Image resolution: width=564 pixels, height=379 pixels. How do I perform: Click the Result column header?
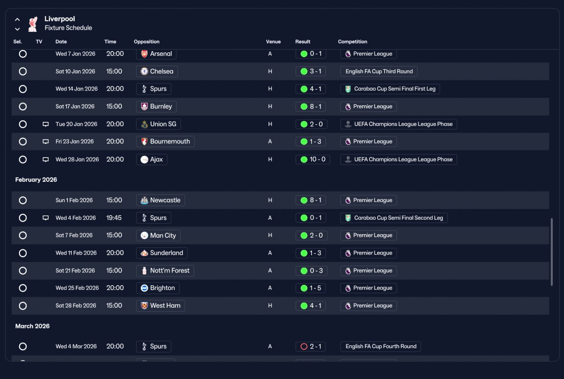(x=303, y=42)
